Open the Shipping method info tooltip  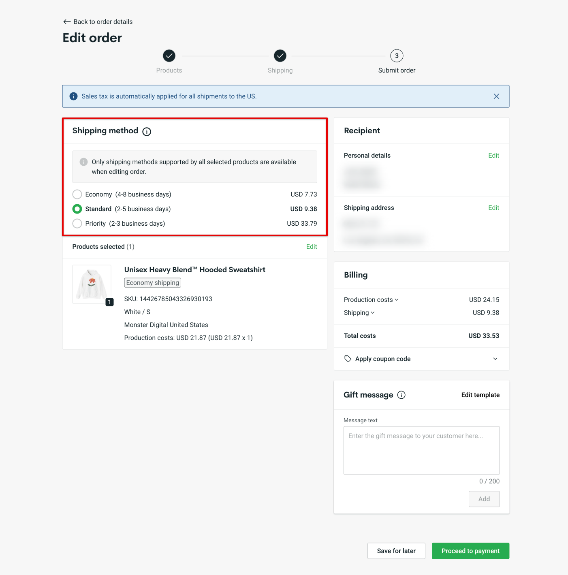pos(146,131)
